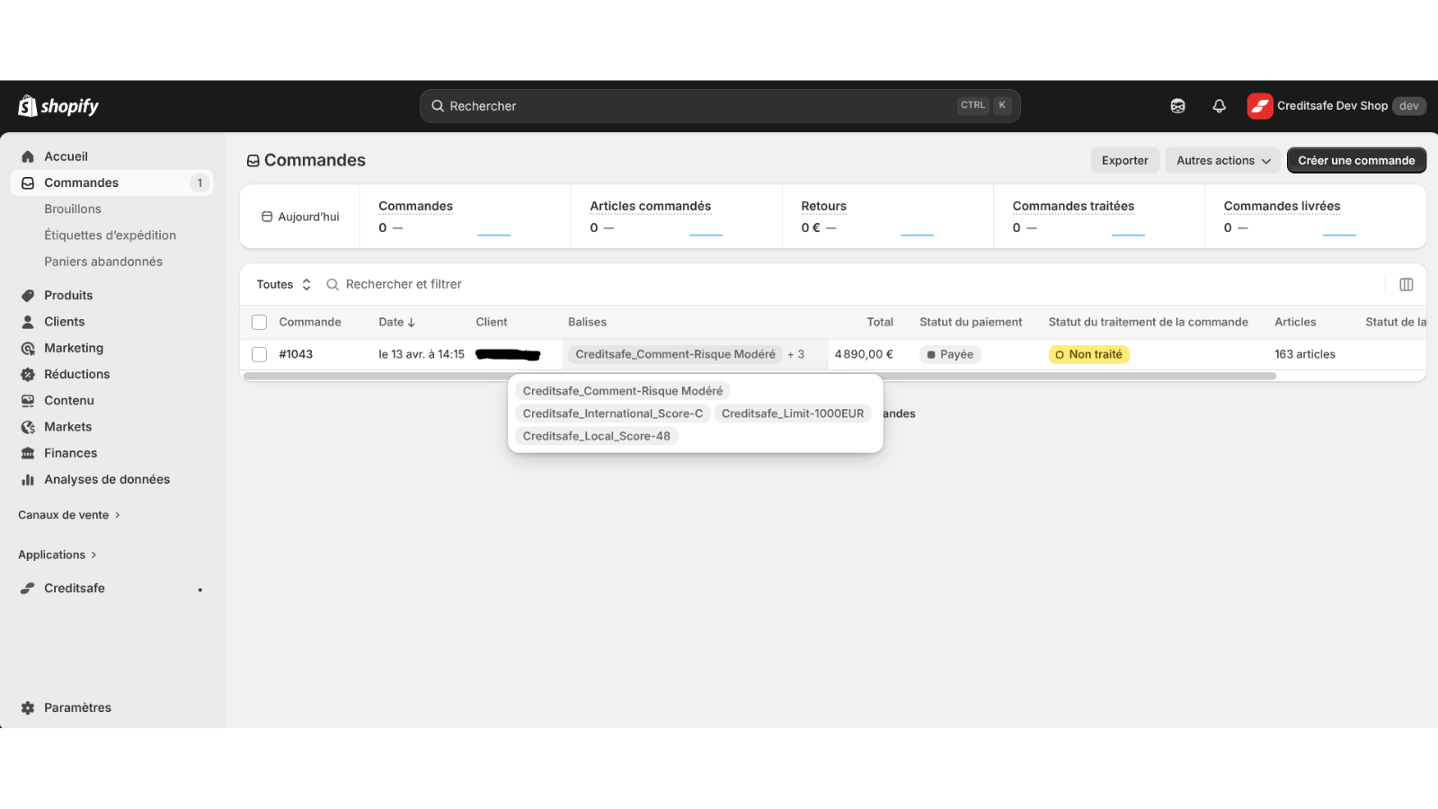The image size is (1438, 809).
Task: Click the Accueil home icon
Action: click(28, 156)
